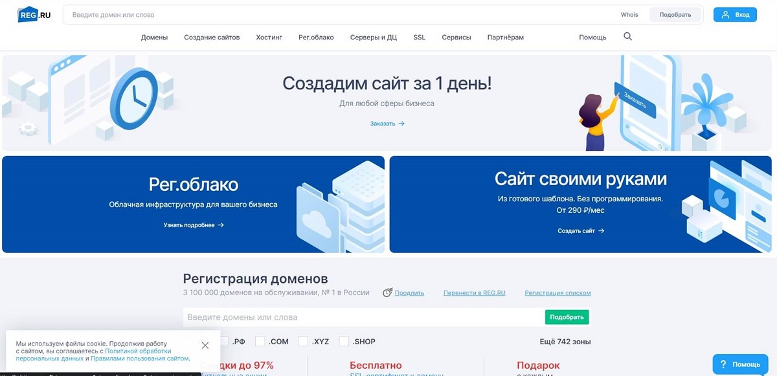Tick the .COM domain zone checkbox
This screenshot has height=376, width=777.
point(260,341)
